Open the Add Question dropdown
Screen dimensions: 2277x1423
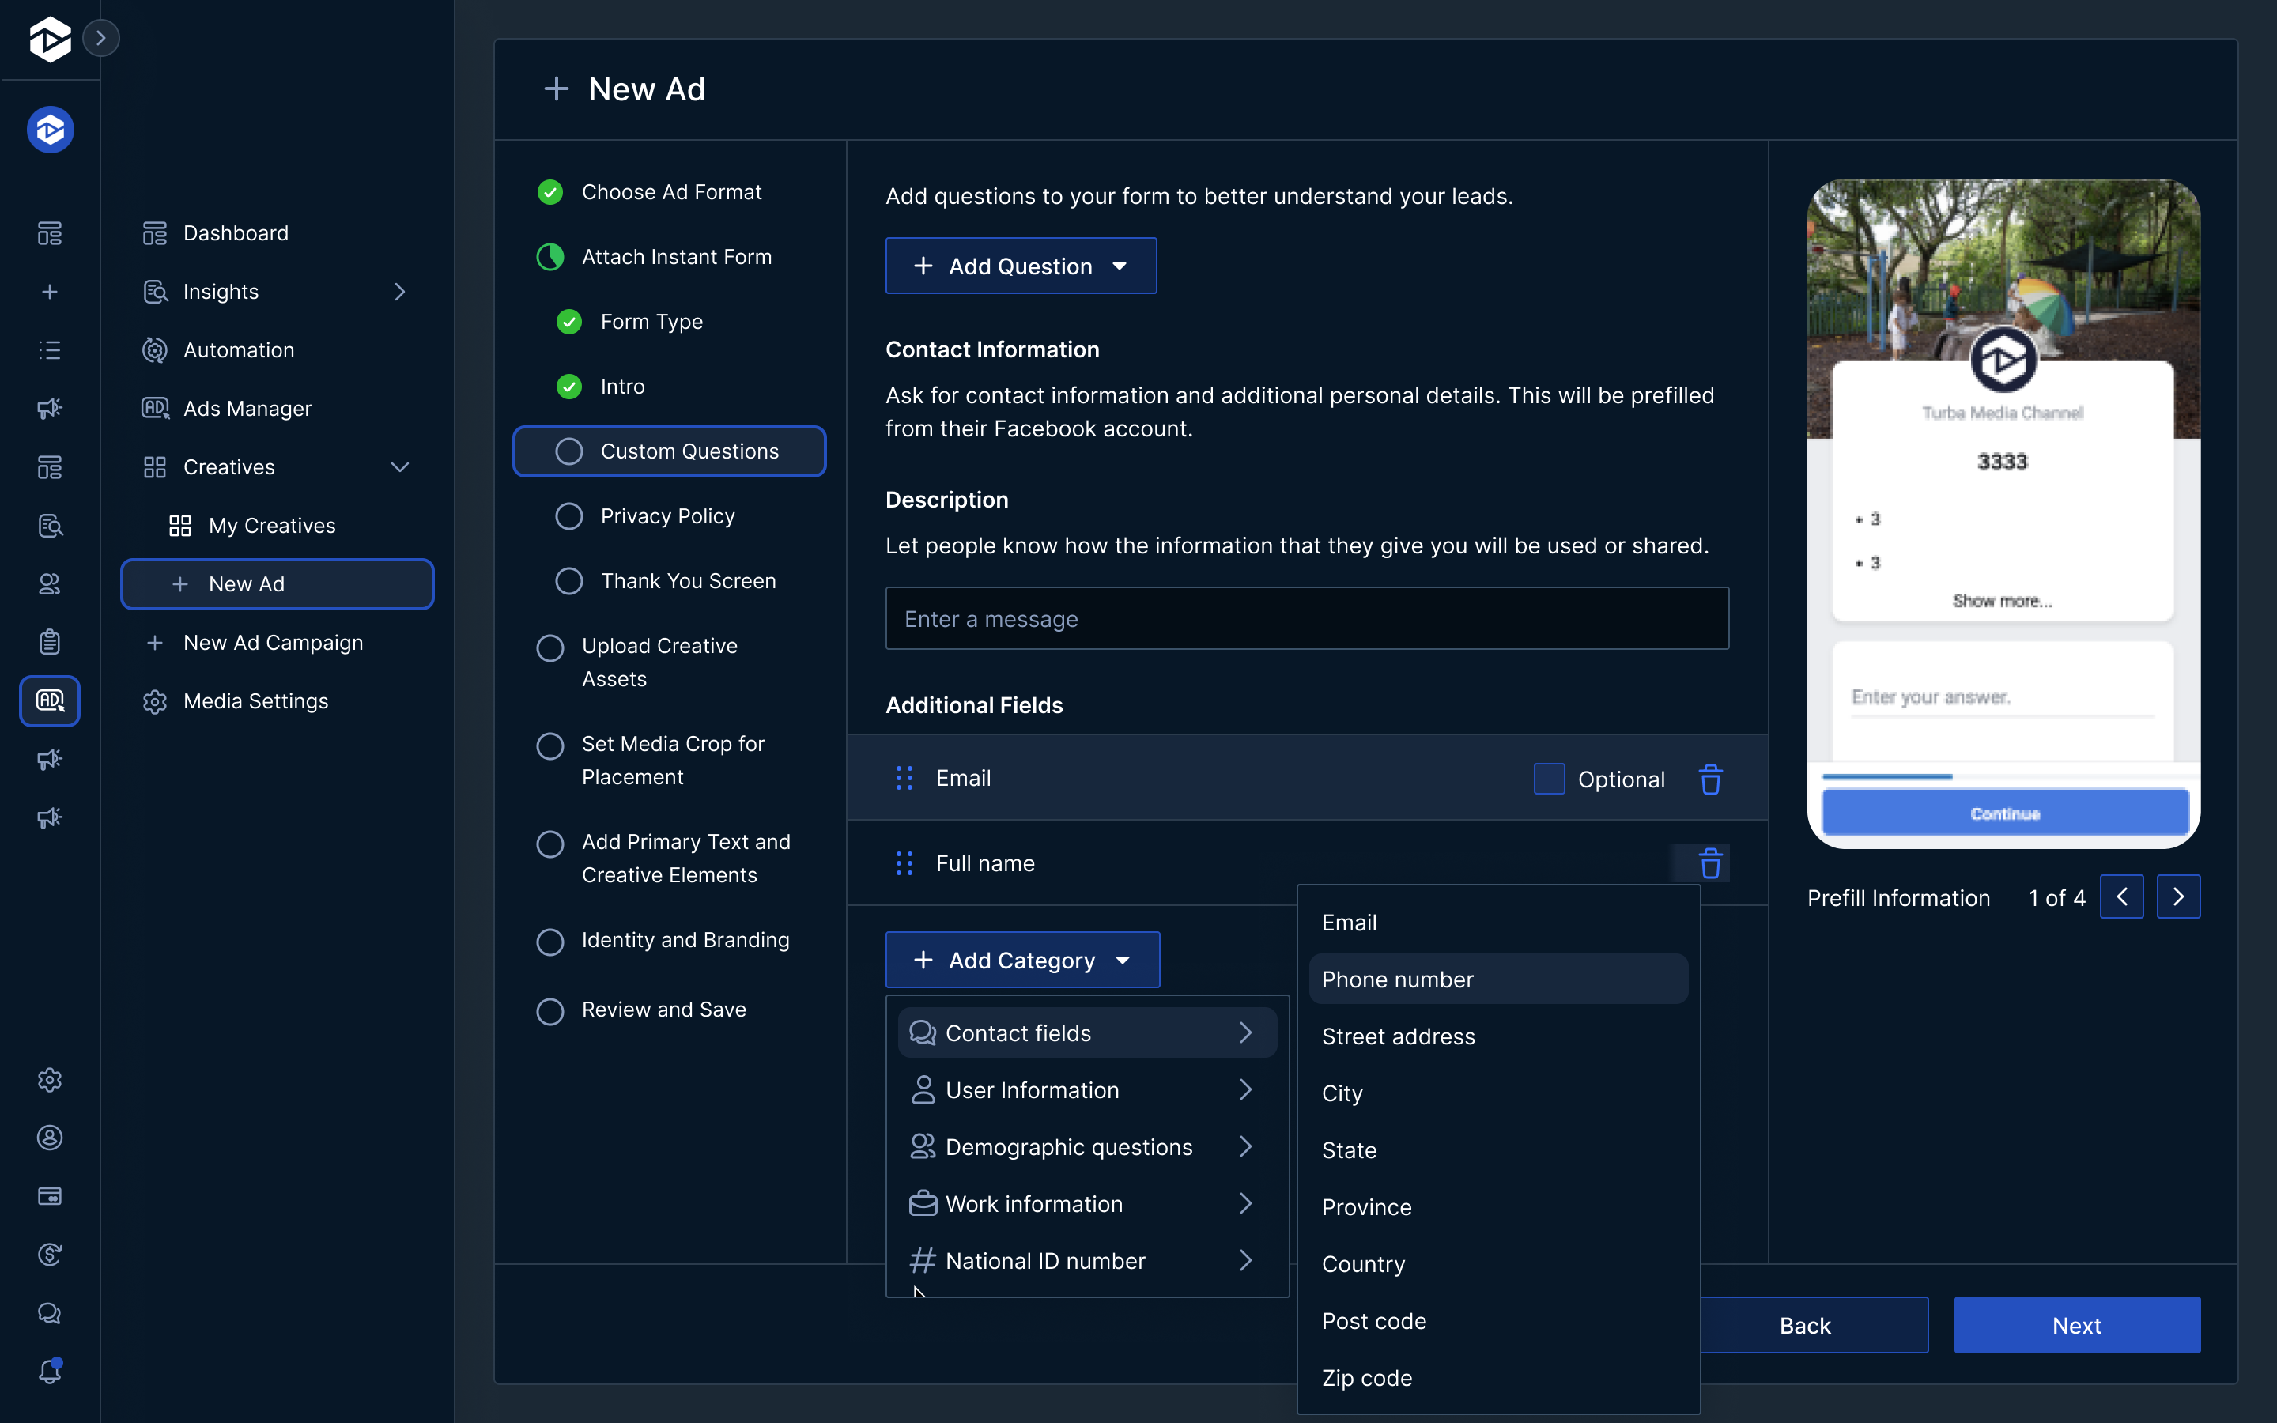1021,266
